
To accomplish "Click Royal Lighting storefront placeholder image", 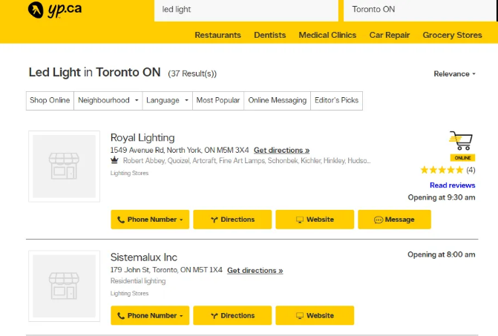I will [64, 166].
